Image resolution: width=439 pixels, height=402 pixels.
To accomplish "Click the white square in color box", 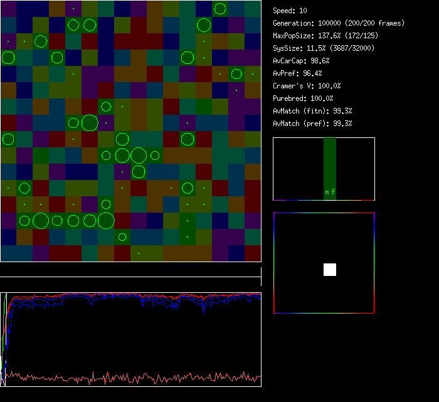I will click(x=330, y=270).
